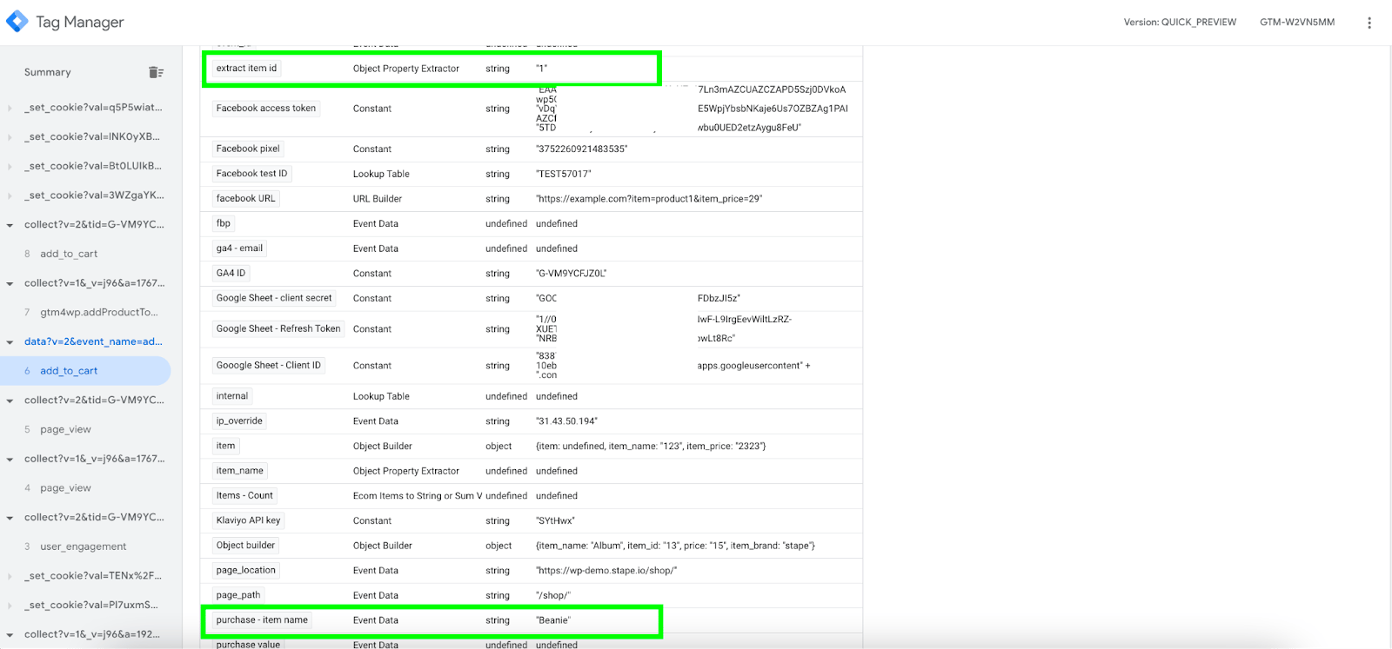Click the 'Ecom Items to String or Sum' type
The height and width of the screenshot is (649, 1392).
click(x=418, y=496)
